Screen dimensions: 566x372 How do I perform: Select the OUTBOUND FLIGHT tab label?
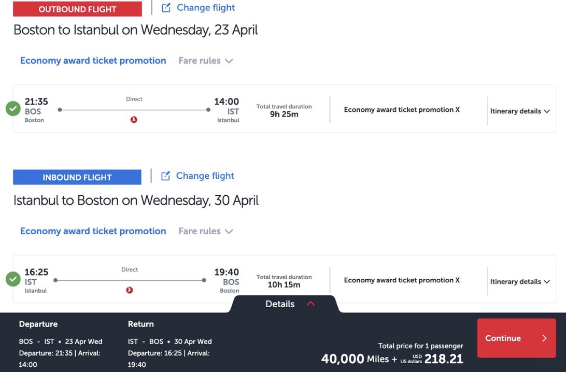click(x=77, y=9)
